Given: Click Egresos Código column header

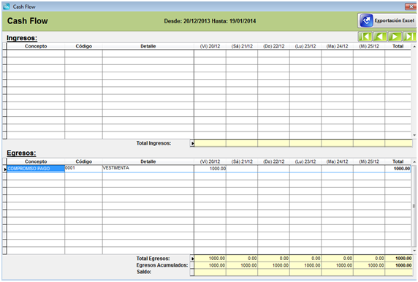Looking at the screenshot, I should coord(83,161).
